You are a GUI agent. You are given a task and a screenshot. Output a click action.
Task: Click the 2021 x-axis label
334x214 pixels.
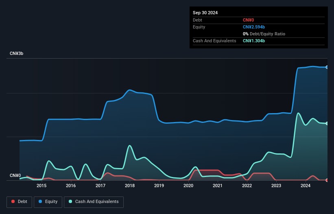(218, 186)
